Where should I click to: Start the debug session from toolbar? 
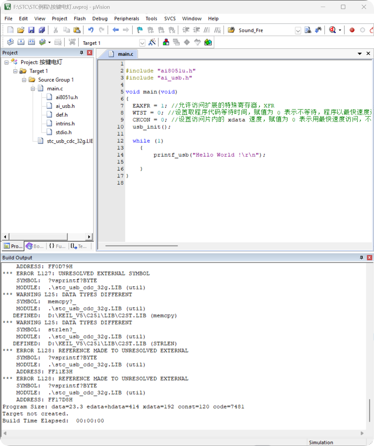[x=332, y=30]
